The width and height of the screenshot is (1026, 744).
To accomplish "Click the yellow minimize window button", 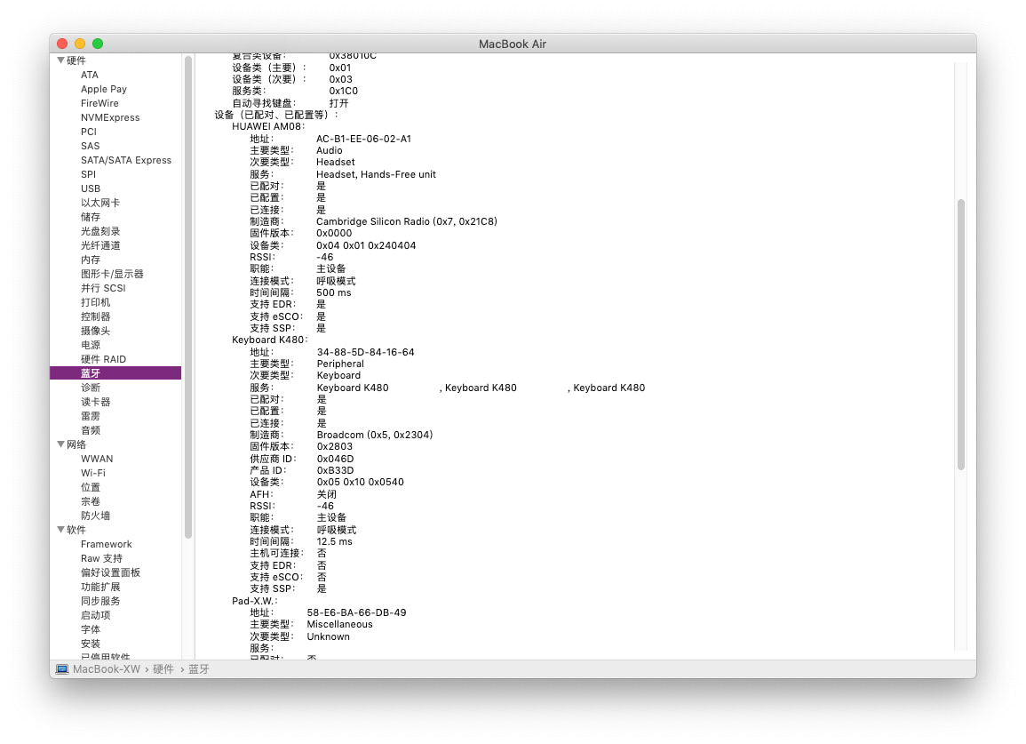I will 80,44.
